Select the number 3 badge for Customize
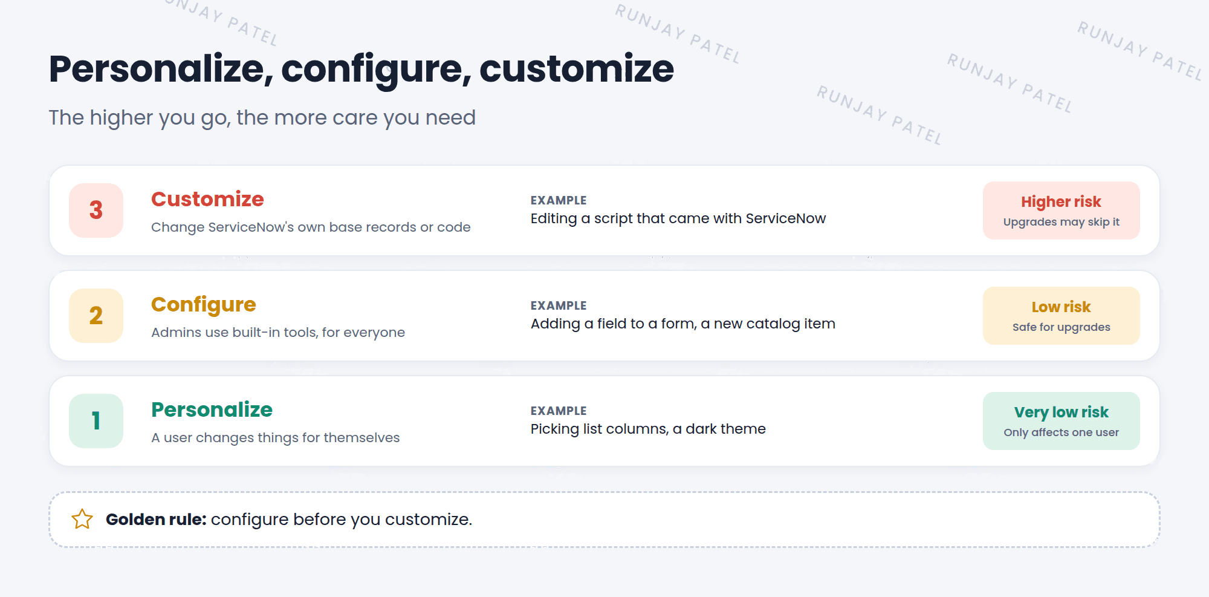The height and width of the screenshot is (597, 1209). 96,210
